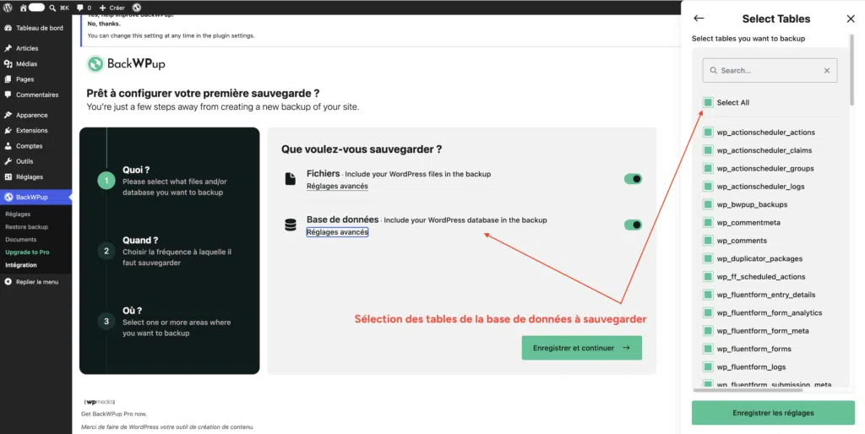Open Outils wrench icon in sidebar

8,161
